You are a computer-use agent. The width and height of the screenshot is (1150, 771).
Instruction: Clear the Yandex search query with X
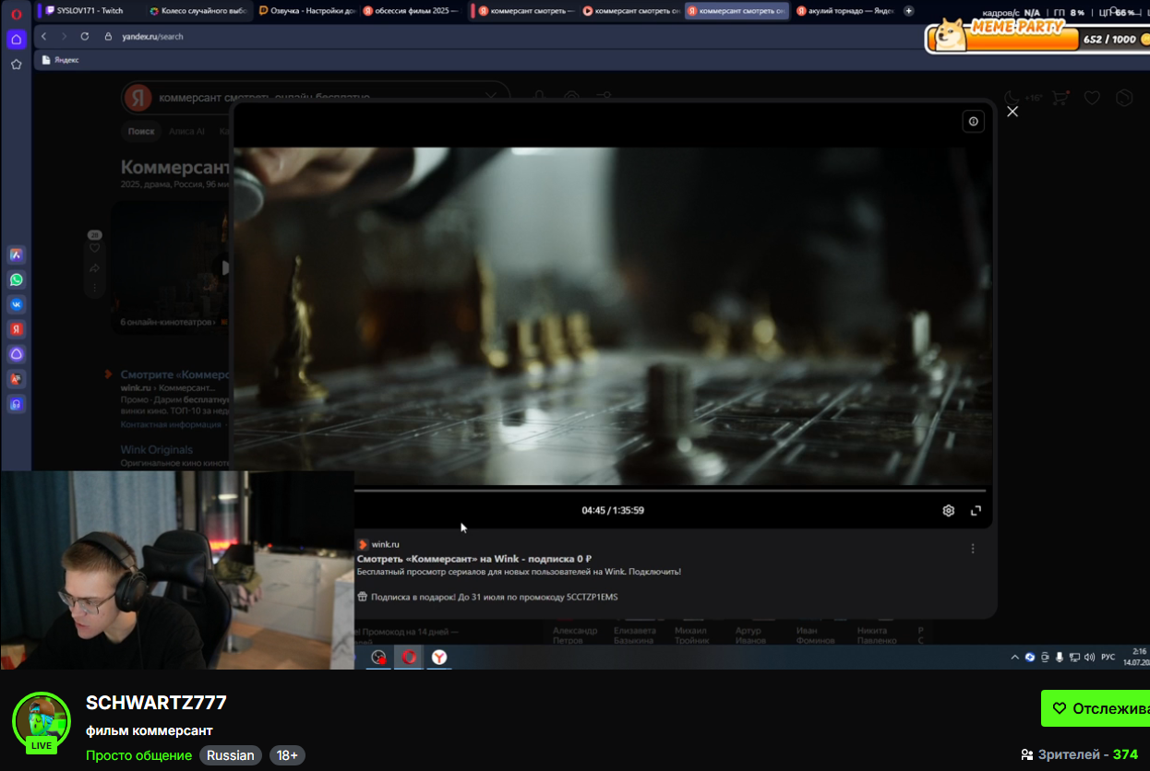click(x=492, y=97)
